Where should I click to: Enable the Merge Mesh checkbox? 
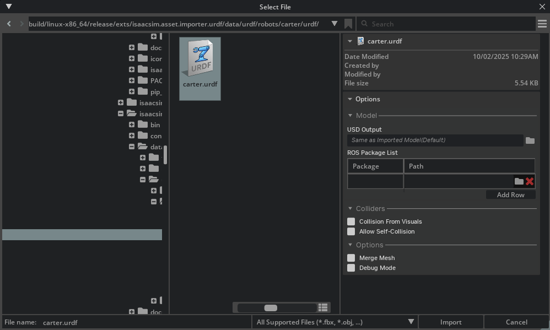[x=351, y=258]
